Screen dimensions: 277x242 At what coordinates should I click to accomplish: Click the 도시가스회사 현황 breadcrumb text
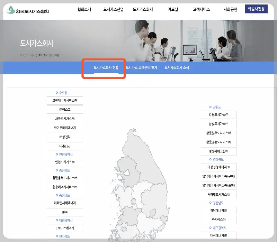coord(49,55)
